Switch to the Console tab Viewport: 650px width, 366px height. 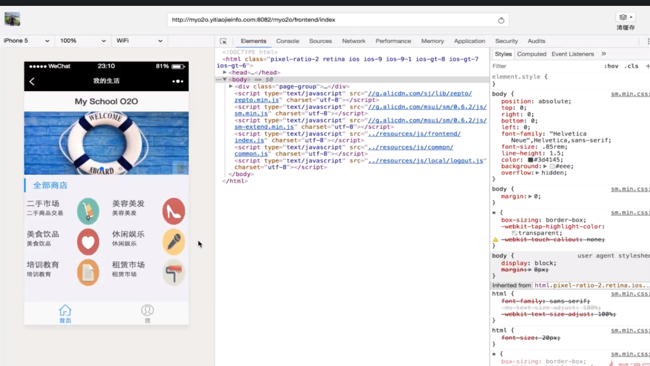(x=288, y=41)
